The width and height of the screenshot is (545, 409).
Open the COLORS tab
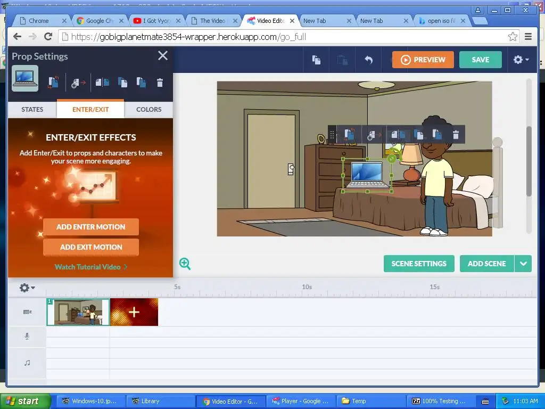[149, 109]
